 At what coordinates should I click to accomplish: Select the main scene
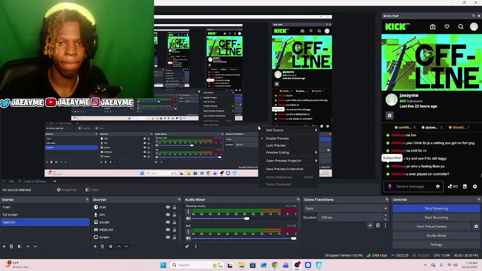click(x=45, y=207)
